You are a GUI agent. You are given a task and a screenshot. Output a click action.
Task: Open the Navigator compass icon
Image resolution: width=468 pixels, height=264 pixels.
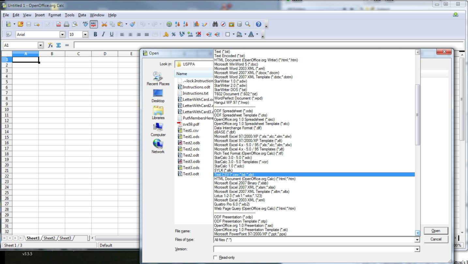click(223, 24)
